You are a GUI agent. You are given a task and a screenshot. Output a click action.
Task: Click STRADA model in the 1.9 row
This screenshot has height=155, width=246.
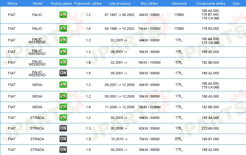[37, 150]
